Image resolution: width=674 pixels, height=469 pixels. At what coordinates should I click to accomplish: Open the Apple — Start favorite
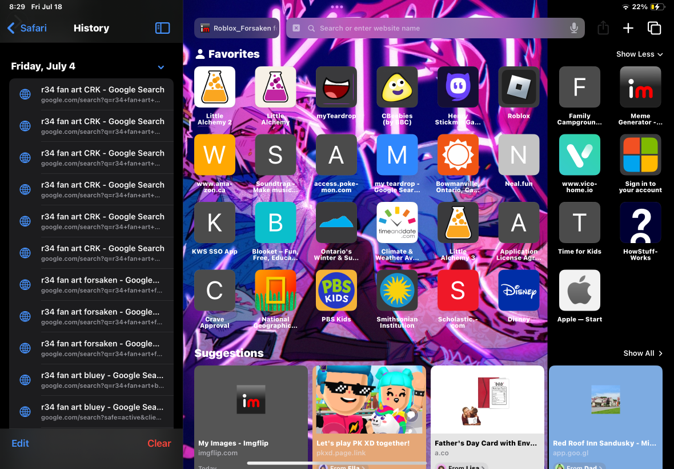point(579,291)
